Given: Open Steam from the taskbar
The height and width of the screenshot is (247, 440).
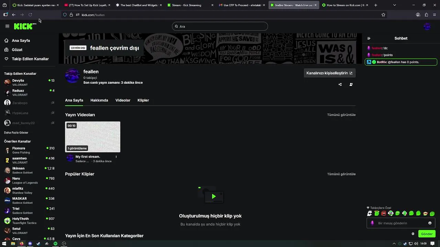Looking at the screenshot, I should pyautogui.click(x=38, y=244).
